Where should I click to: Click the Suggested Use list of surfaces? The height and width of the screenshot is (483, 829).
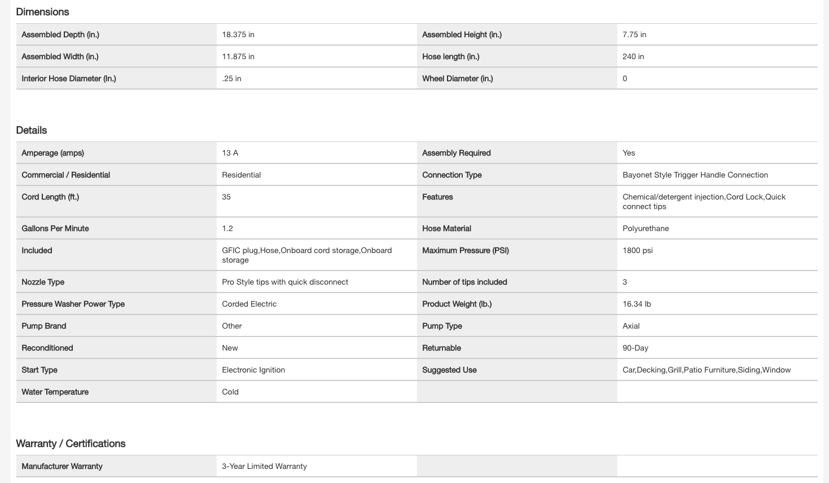tap(707, 370)
